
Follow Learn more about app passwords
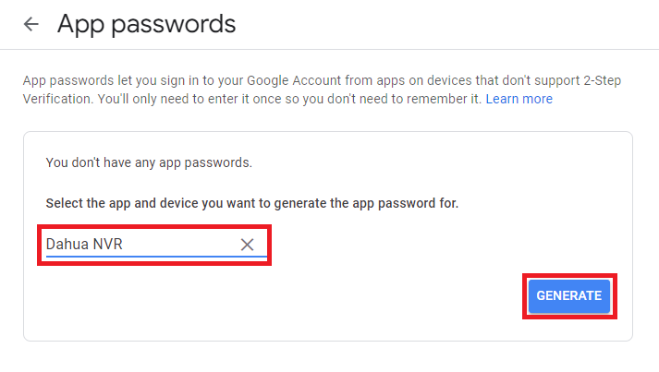519,99
